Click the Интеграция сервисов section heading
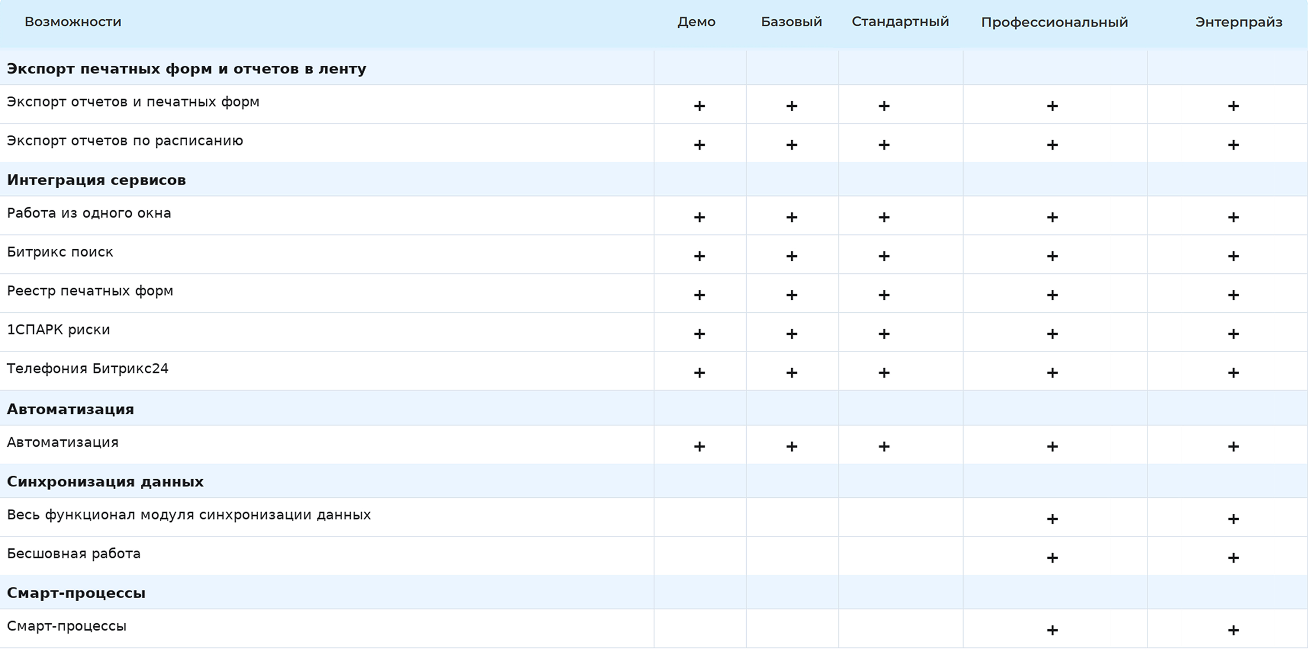 pyautogui.click(x=97, y=180)
